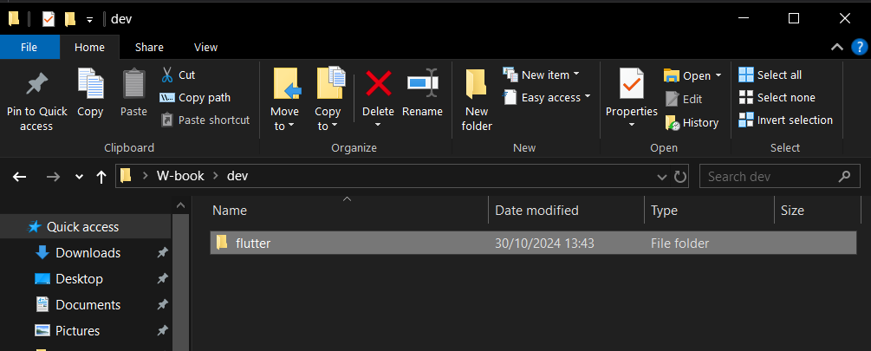Screen dimensions: 871x351
Task: Open the Easy access dropdown
Action: click(546, 97)
